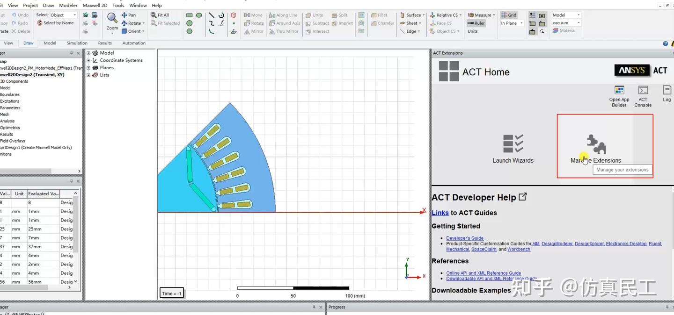Open the ACT Console icon
Image resolution: width=674 pixels, height=315 pixels.
pos(643,93)
